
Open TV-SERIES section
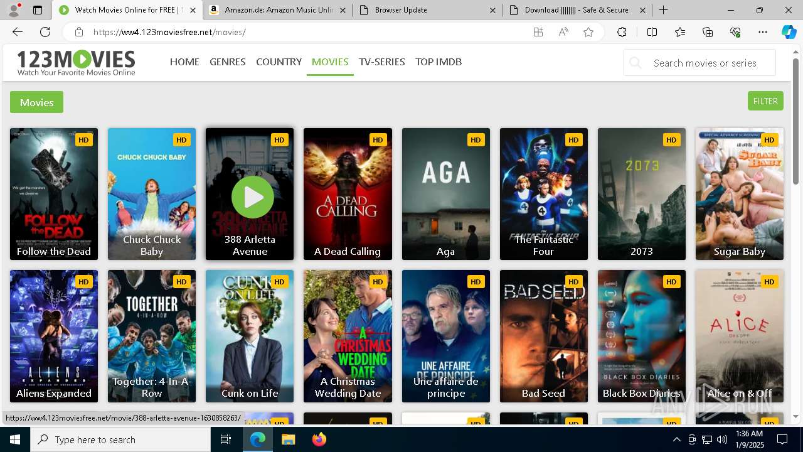pyautogui.click(x=382, y=62)
